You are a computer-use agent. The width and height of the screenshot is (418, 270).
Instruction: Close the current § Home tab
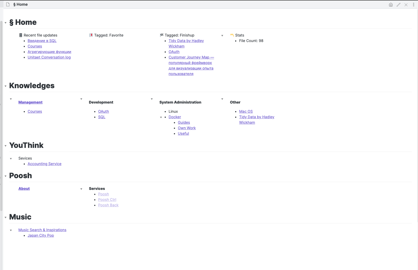click(x=406, y=5)
